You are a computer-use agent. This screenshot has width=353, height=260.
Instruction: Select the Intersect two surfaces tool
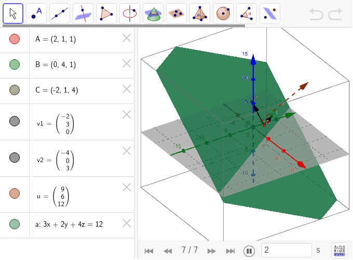[153, 14]
